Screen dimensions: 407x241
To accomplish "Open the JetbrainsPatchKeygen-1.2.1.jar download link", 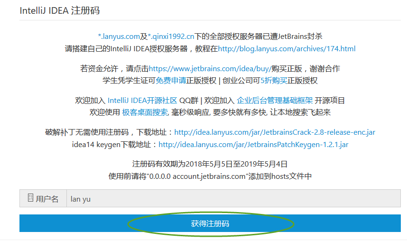I will click(x=253, y=144).
